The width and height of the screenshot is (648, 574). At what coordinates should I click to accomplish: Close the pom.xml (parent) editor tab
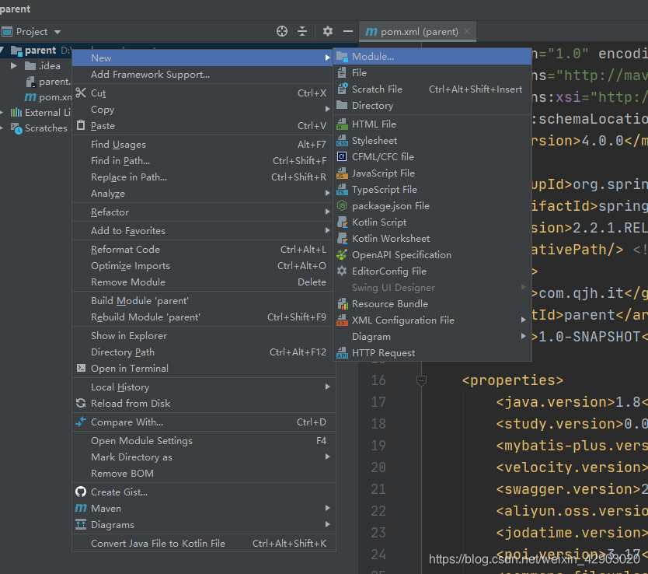[x=467, y=32]
